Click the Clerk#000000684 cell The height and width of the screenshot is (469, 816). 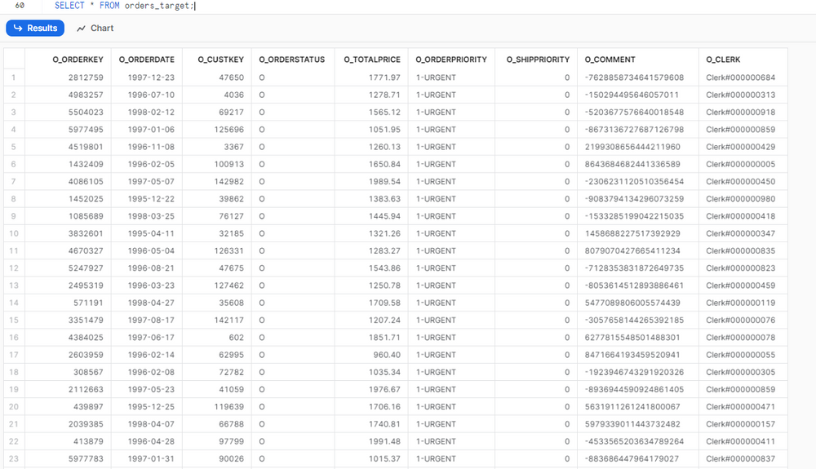740,77
